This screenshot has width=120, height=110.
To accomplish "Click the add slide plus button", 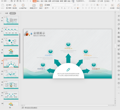I will (10, 108).
